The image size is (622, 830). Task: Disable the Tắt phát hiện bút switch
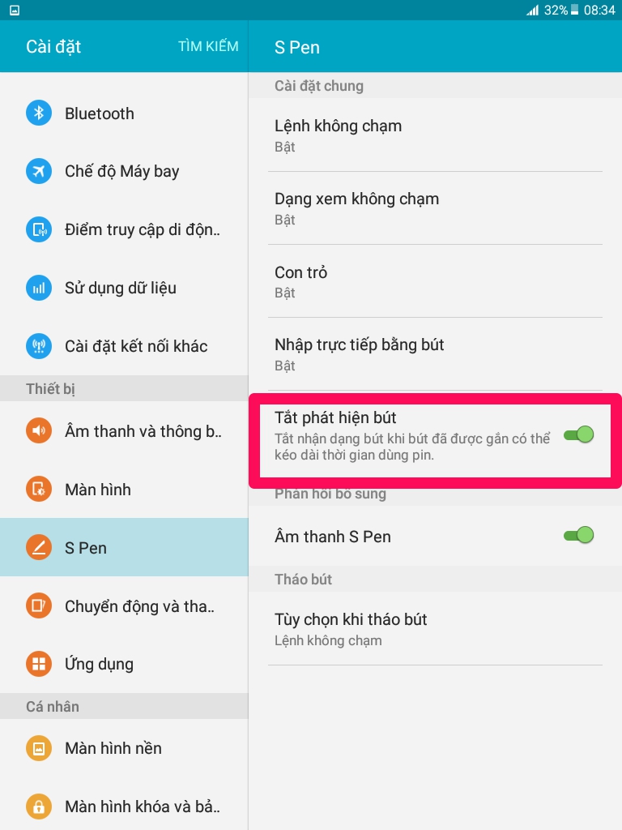[x=578, y=435]
